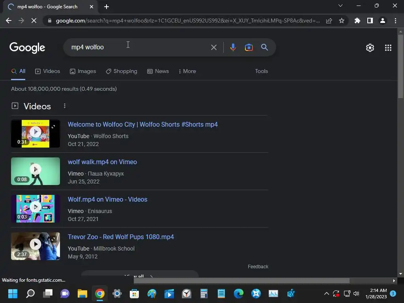
Task: Open Google apps grid
Action: point(388,48)
